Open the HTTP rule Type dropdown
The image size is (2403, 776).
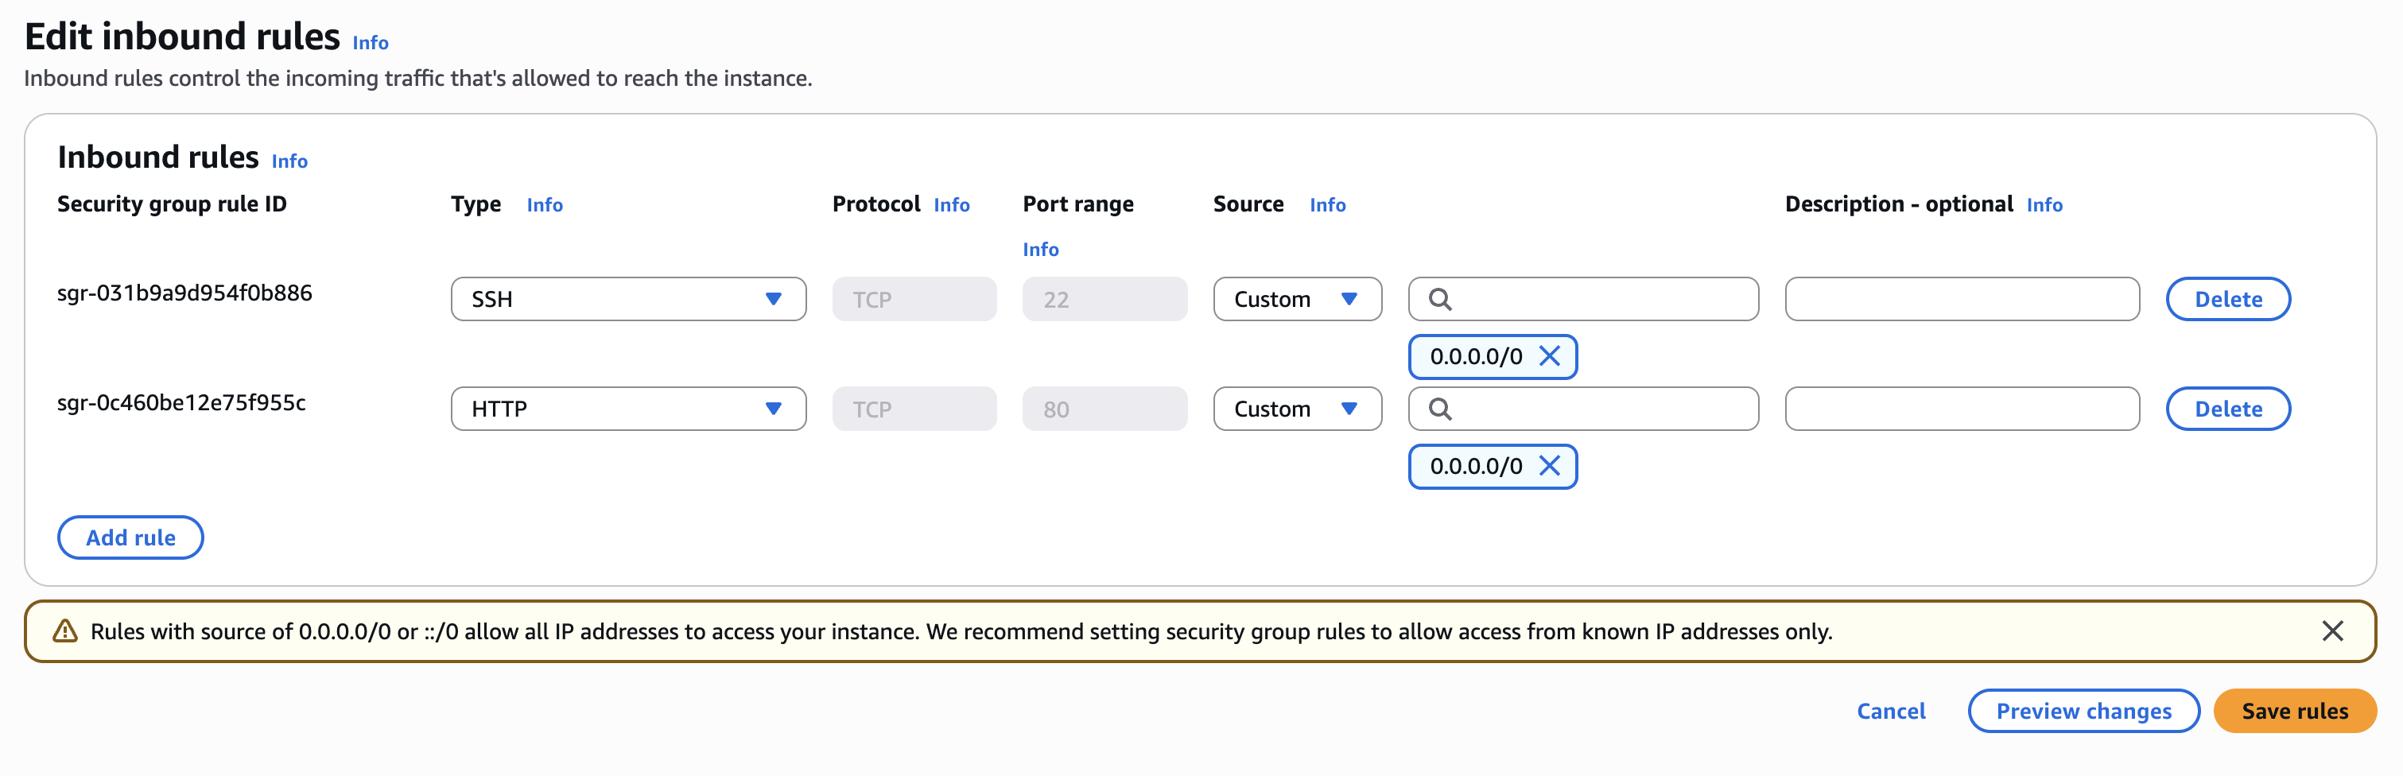pos(628,409)
